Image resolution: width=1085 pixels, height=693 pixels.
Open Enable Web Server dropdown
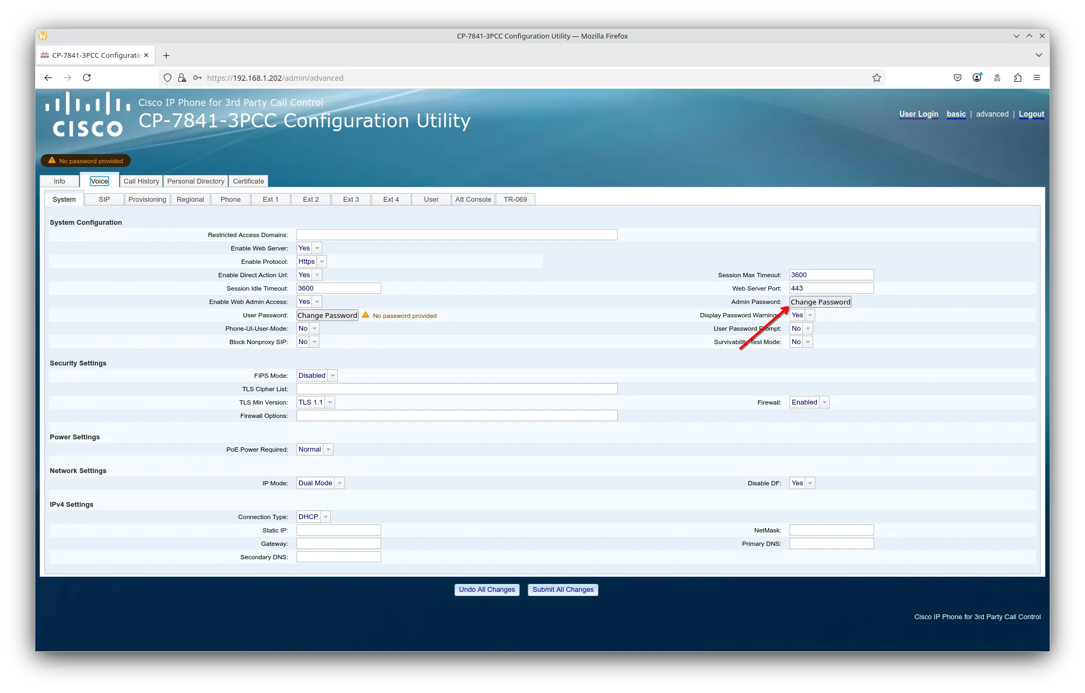309,248
